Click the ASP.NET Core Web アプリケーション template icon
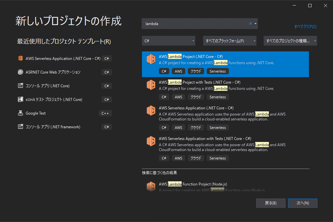The image size is (333, 222). click(20, 72)
